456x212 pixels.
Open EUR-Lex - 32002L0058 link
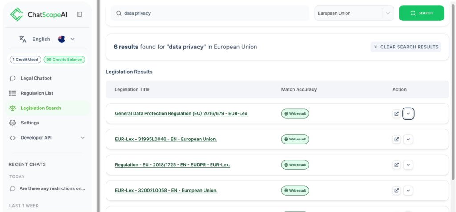[x=166, y=191]
